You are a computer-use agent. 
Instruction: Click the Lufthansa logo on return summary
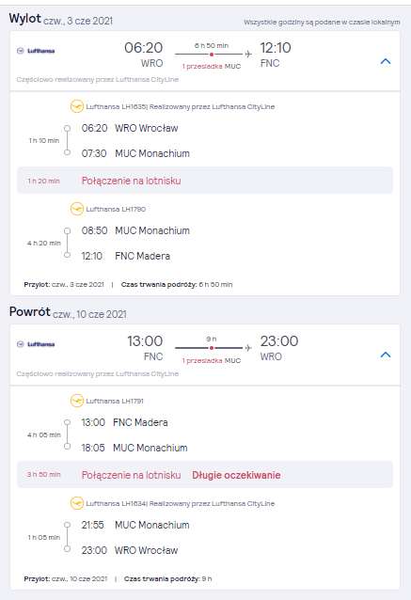pos(36,344)
